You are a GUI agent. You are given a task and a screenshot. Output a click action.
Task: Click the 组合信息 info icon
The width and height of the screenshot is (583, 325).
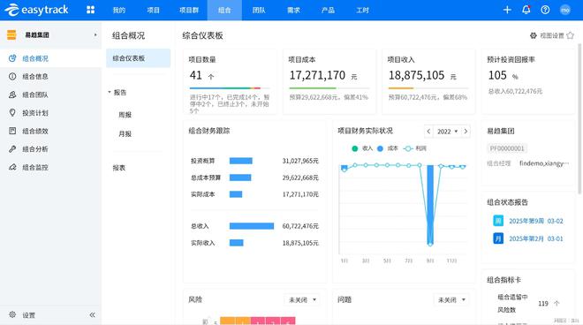point(12,76)
